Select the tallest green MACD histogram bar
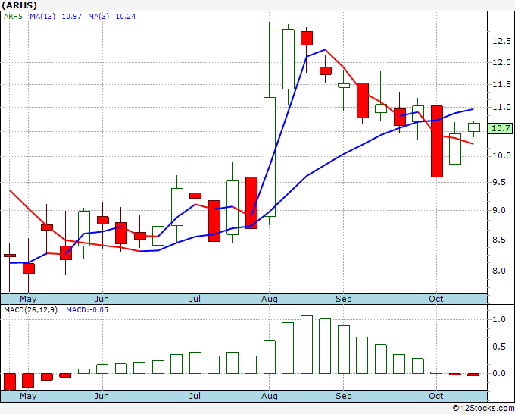Screen dimensions: 515x414 pos(307,344)
